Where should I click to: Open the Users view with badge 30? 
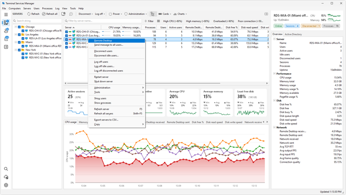[6, 31]
